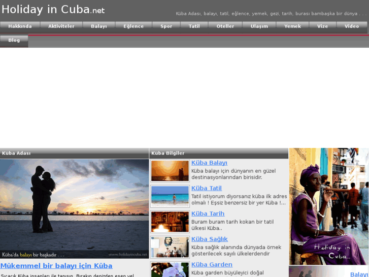
Task: Open Mükemmel bir balayı için Küba headline
Action: (x=56, y=266)
